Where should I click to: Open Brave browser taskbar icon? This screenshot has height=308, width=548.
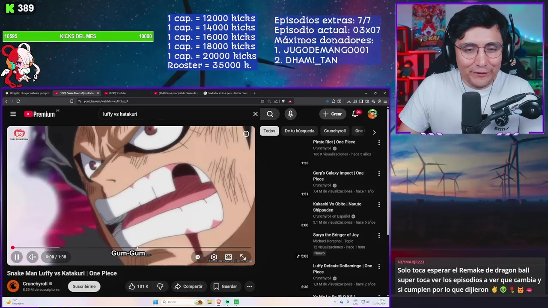point(219,302)
